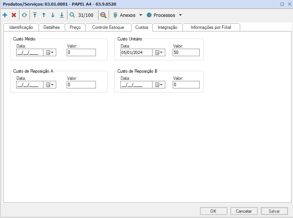Open Custo Médio date calendar picker

coord(50,53)
